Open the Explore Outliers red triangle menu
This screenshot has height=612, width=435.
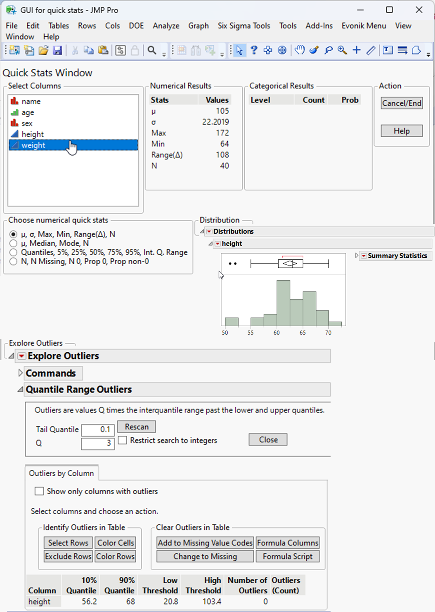click(21, 356)
